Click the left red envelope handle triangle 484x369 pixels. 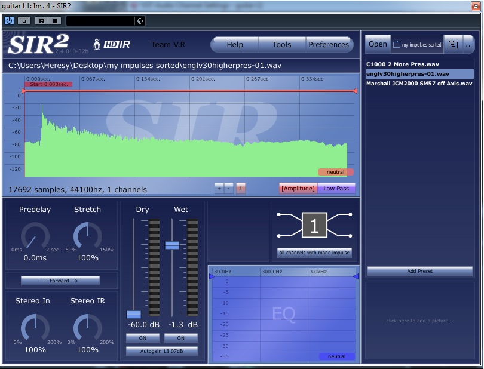click(24, 91)
